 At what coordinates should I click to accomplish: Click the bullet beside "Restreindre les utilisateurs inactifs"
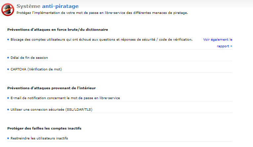pyautogui.click(x=8, y=138)
